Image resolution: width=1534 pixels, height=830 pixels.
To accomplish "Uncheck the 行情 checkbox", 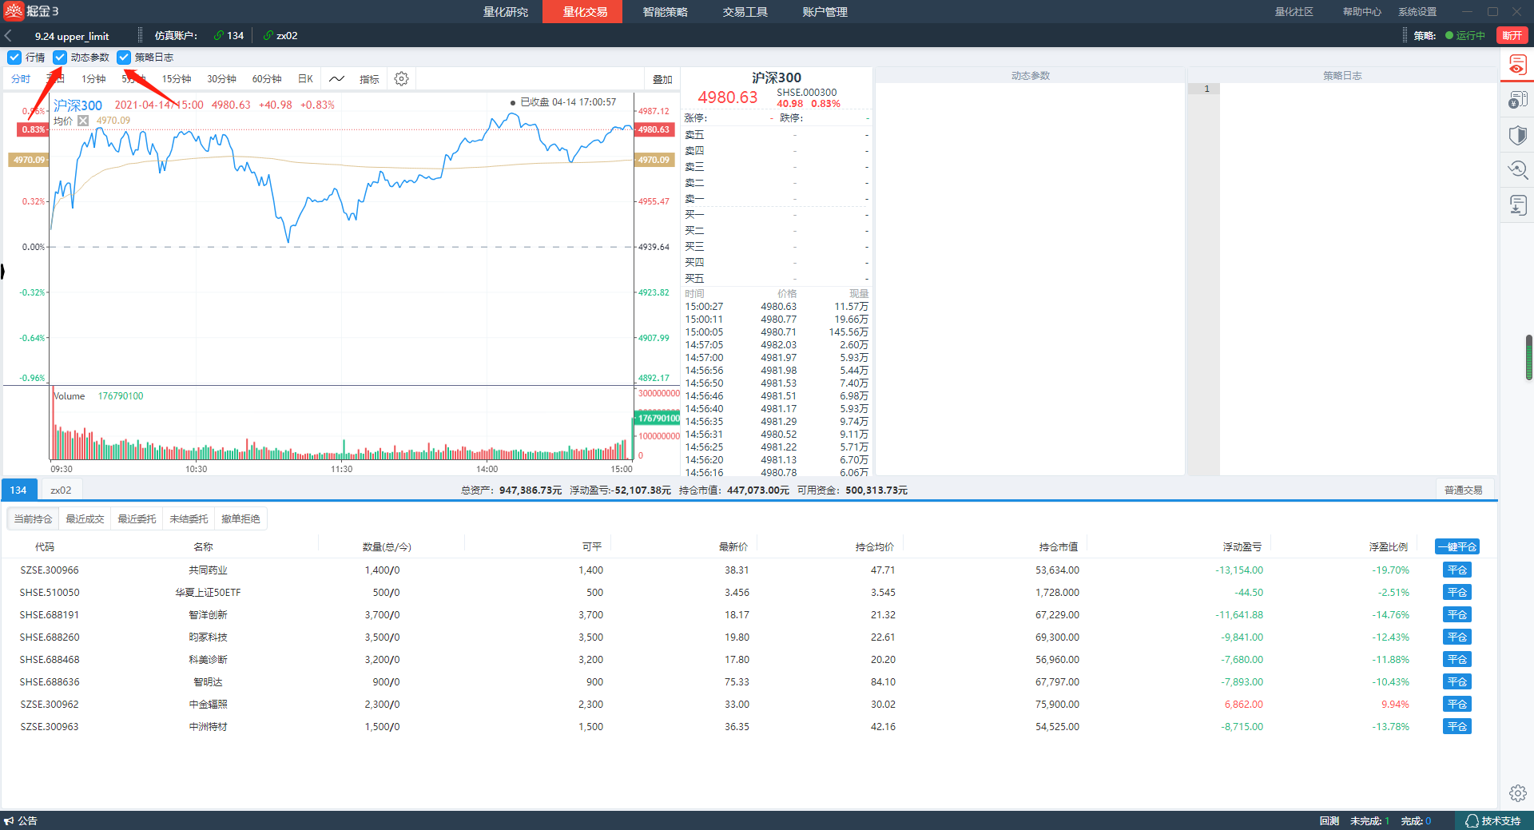I will (14, 58).
